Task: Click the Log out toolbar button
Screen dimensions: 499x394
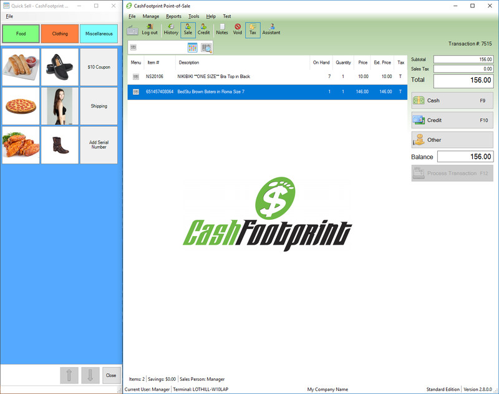Action: pos(150,30)
